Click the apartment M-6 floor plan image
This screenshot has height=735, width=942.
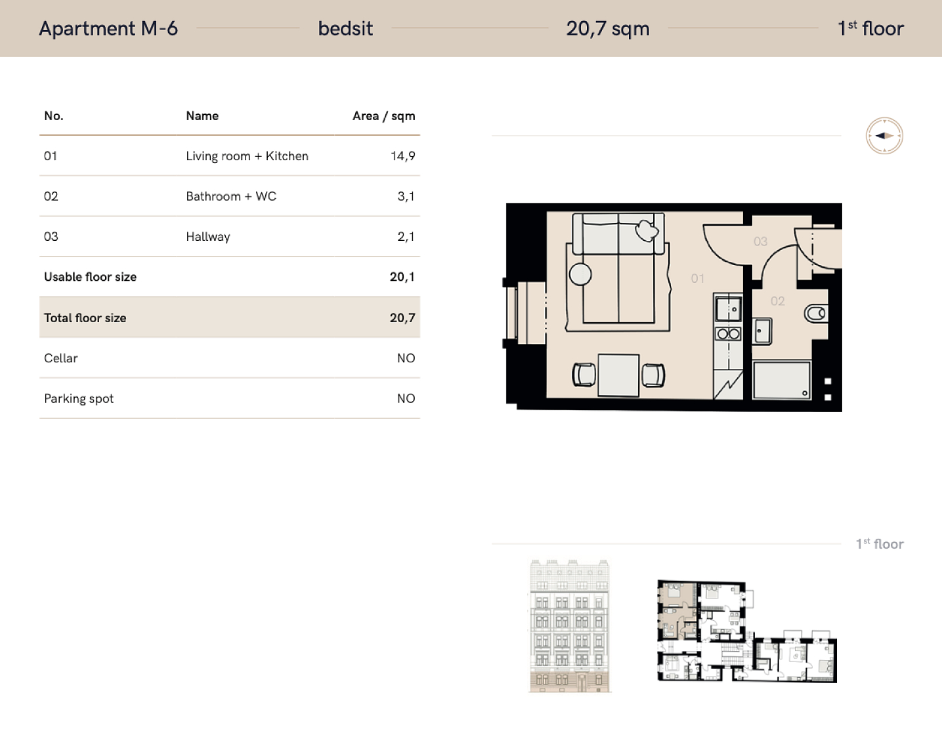click(674, 307)
